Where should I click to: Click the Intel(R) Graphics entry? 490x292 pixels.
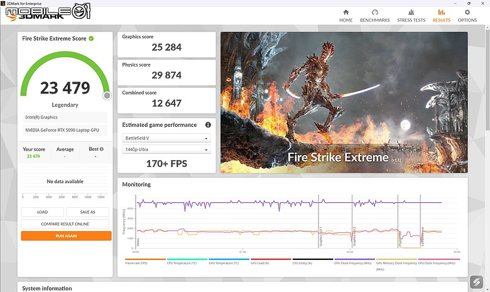[x=65, y=117]
